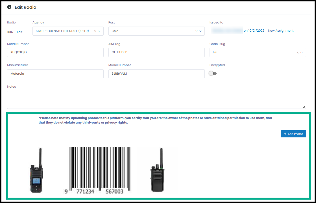Viewport: 316px width, 203px height.
Task: Click the Edit Radio header icon
Action: [9, 7]
